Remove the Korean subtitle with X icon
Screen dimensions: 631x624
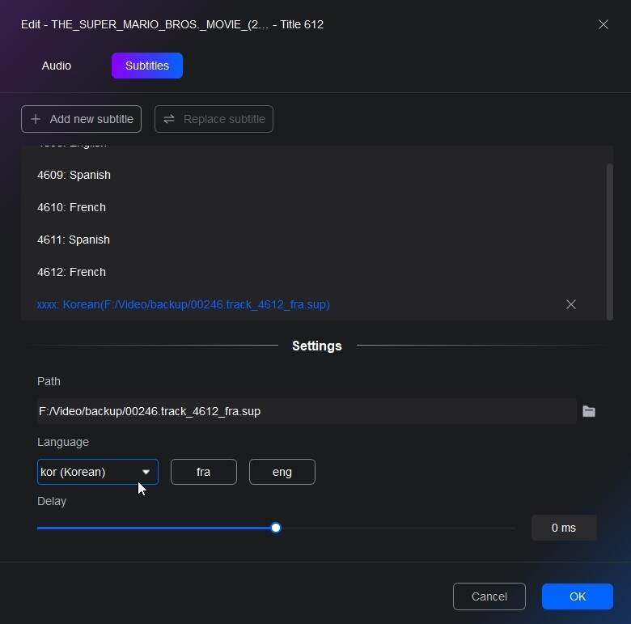tap(571, 304)
